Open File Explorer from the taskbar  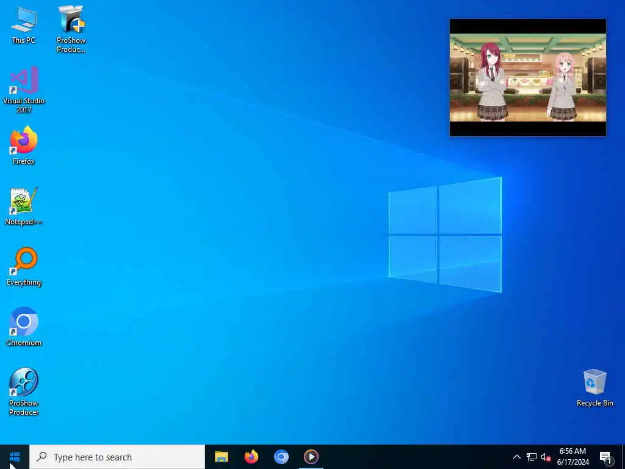(221, 457)
